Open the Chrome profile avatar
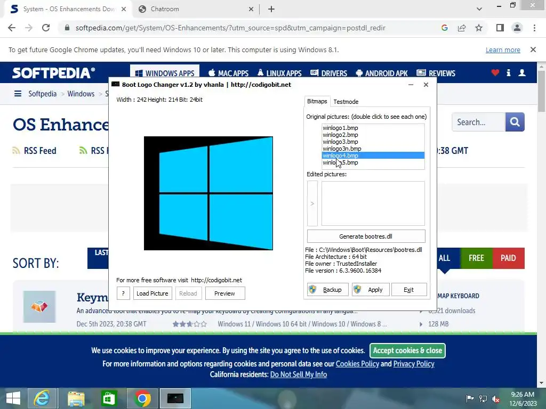This screenshot has height=409, width=546. click(x=517, y=28)
